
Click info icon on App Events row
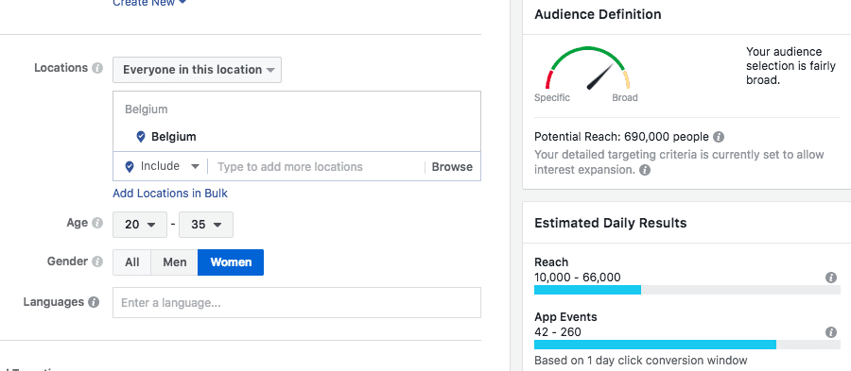[x=831, y=332]
